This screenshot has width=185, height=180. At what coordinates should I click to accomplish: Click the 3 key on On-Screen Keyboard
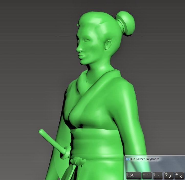[x=179, y=176]
